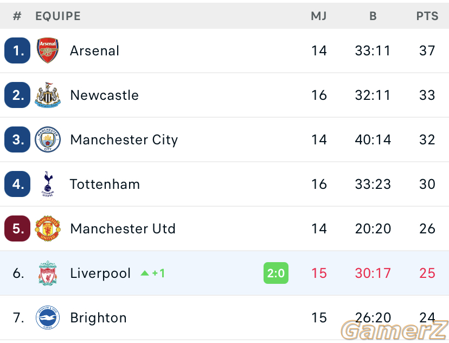
Task: Open the Liverpool club crest
Action: 48,273
